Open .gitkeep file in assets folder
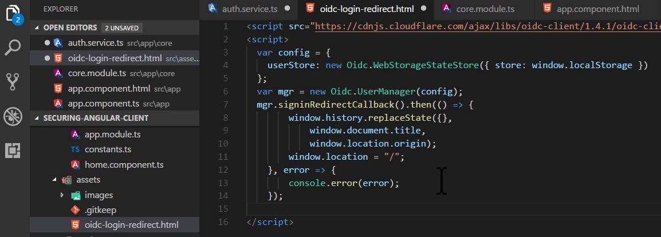The width and height of the screenshot is (661, 237). [x=100, y=210]
